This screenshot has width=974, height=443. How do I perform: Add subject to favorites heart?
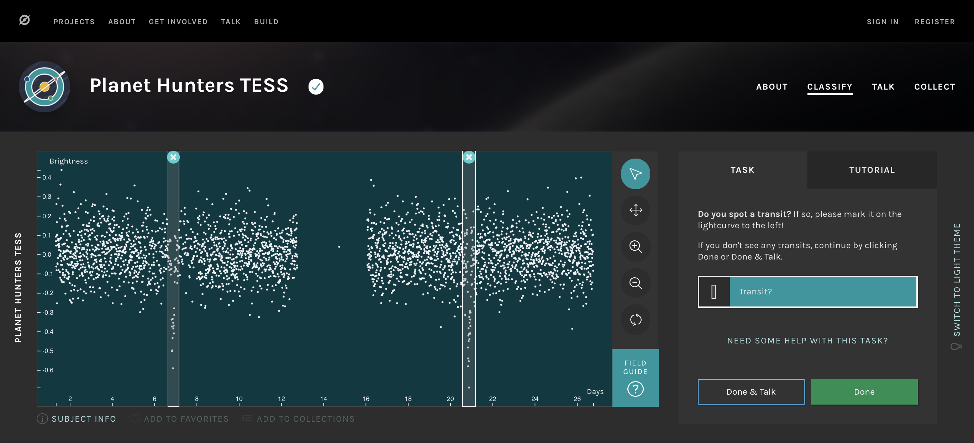[x=135, y=418]
